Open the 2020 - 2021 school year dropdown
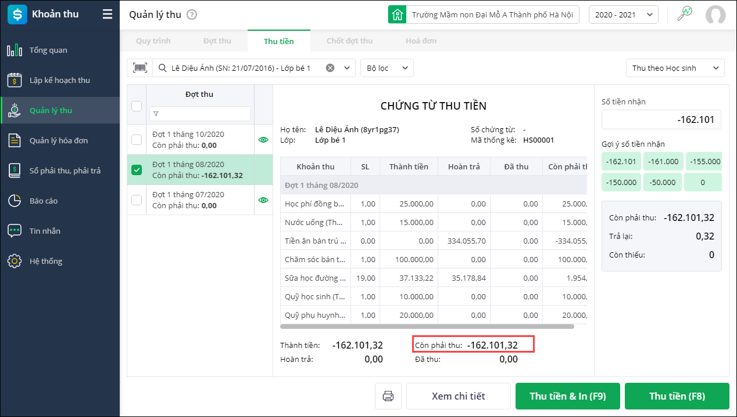Screen dimensions: 737x417 click(623, 15)
